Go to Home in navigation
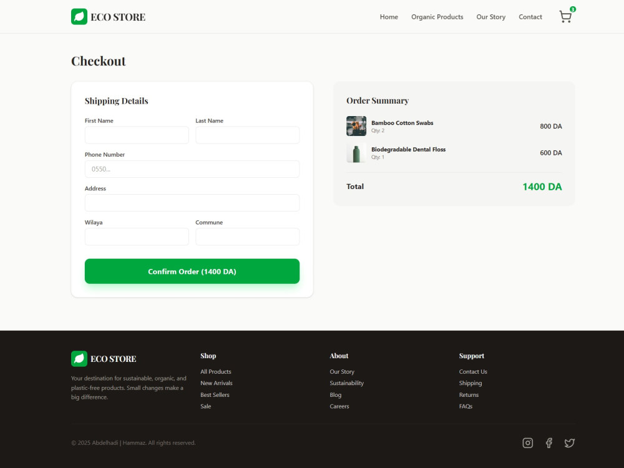The image size is (624, 468). click(x=389, y=17)
